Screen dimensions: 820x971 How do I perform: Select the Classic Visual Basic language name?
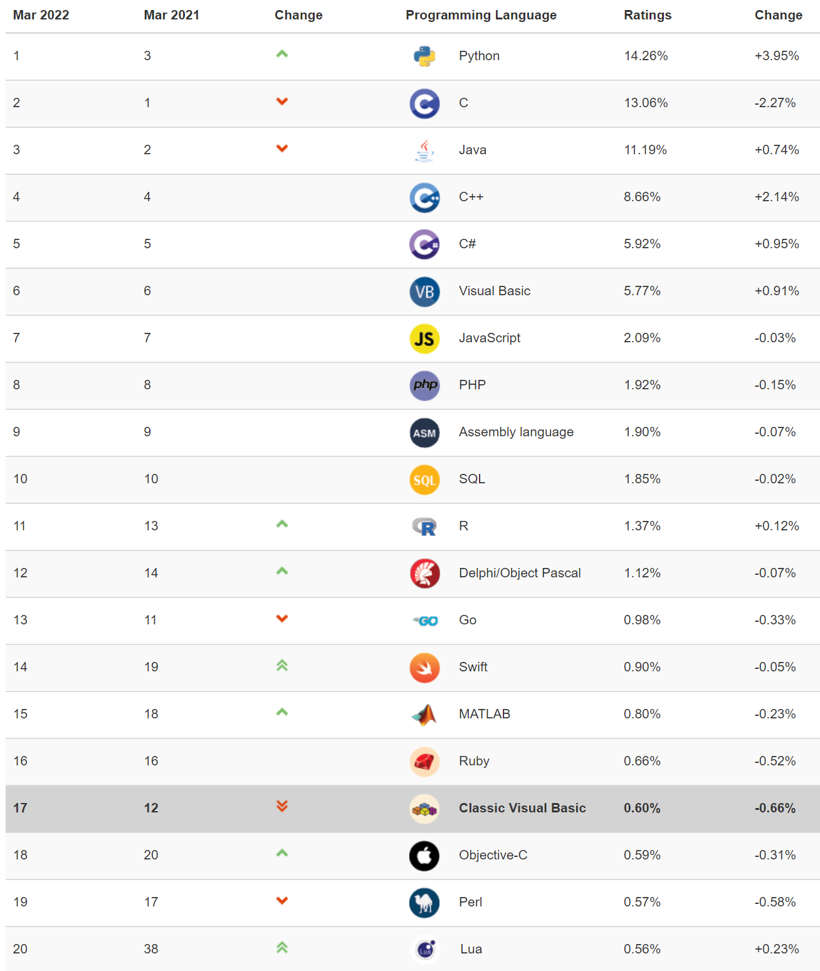tap(522, 808)
